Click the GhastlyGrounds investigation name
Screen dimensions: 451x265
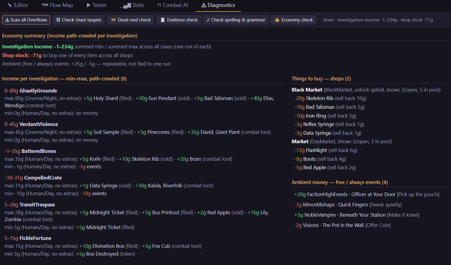pyautogui.click(x=38, y=91)
